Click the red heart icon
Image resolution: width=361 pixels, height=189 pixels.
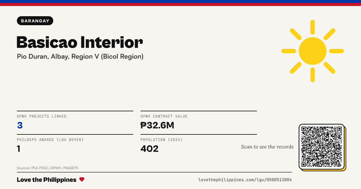tap(82, 179)
